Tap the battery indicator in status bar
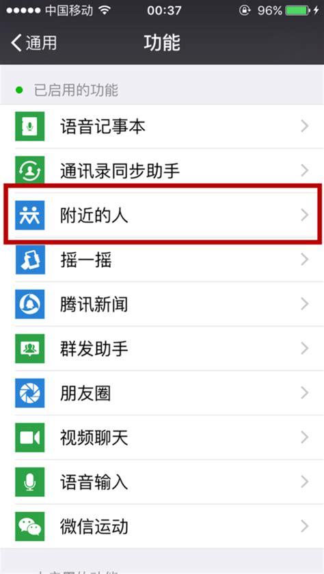Screen dimensions: 324x574 (x=297, y=11)
